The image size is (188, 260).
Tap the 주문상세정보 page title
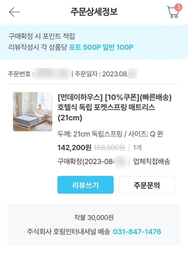94,12
